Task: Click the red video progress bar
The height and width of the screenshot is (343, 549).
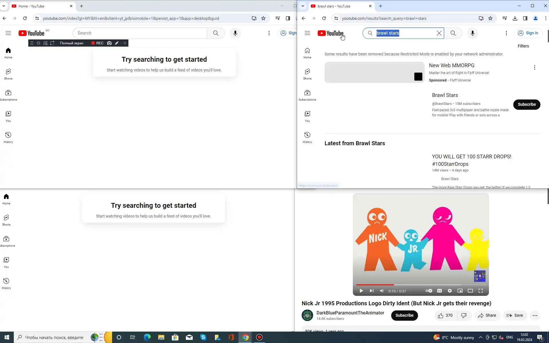Action: tap(375, 285)
